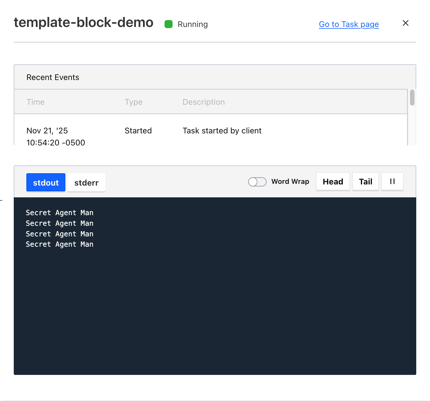The height and width of the screenshot is (401, 430).
Task: Click the Description column header
Action: point(204,102)
